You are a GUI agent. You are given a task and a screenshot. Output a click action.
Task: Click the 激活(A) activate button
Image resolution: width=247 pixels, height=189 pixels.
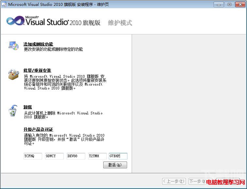pyautogui.click(x=115, y=165)
